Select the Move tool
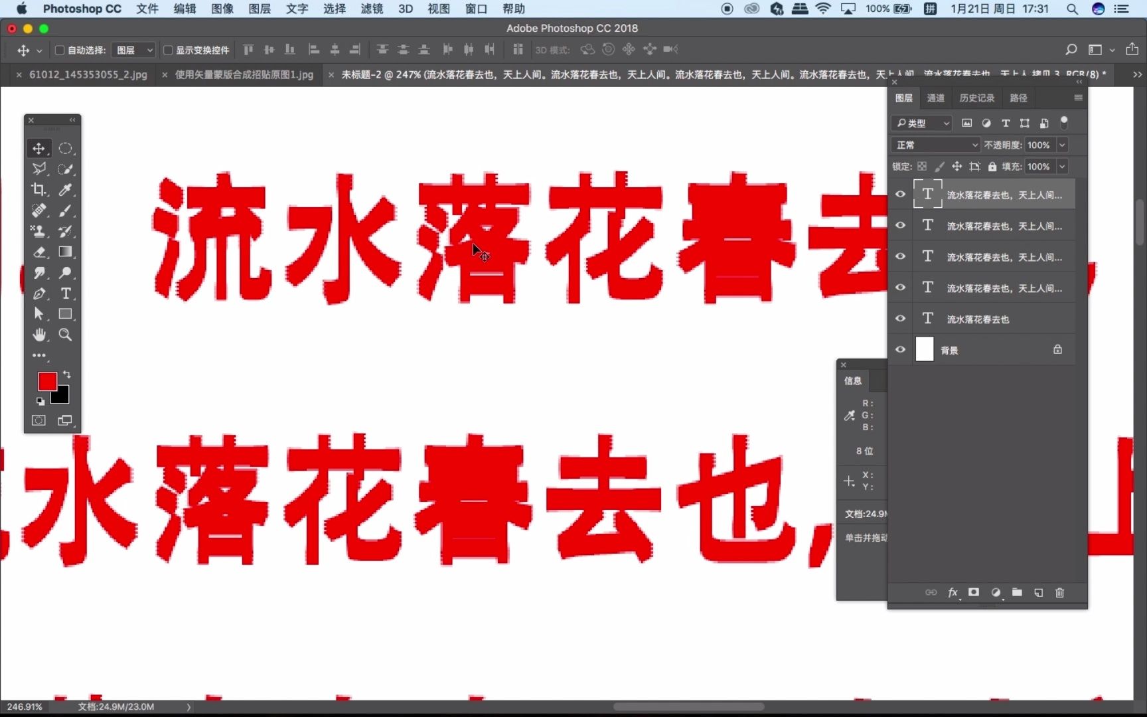1147x717 pixels. click(39, 148)
